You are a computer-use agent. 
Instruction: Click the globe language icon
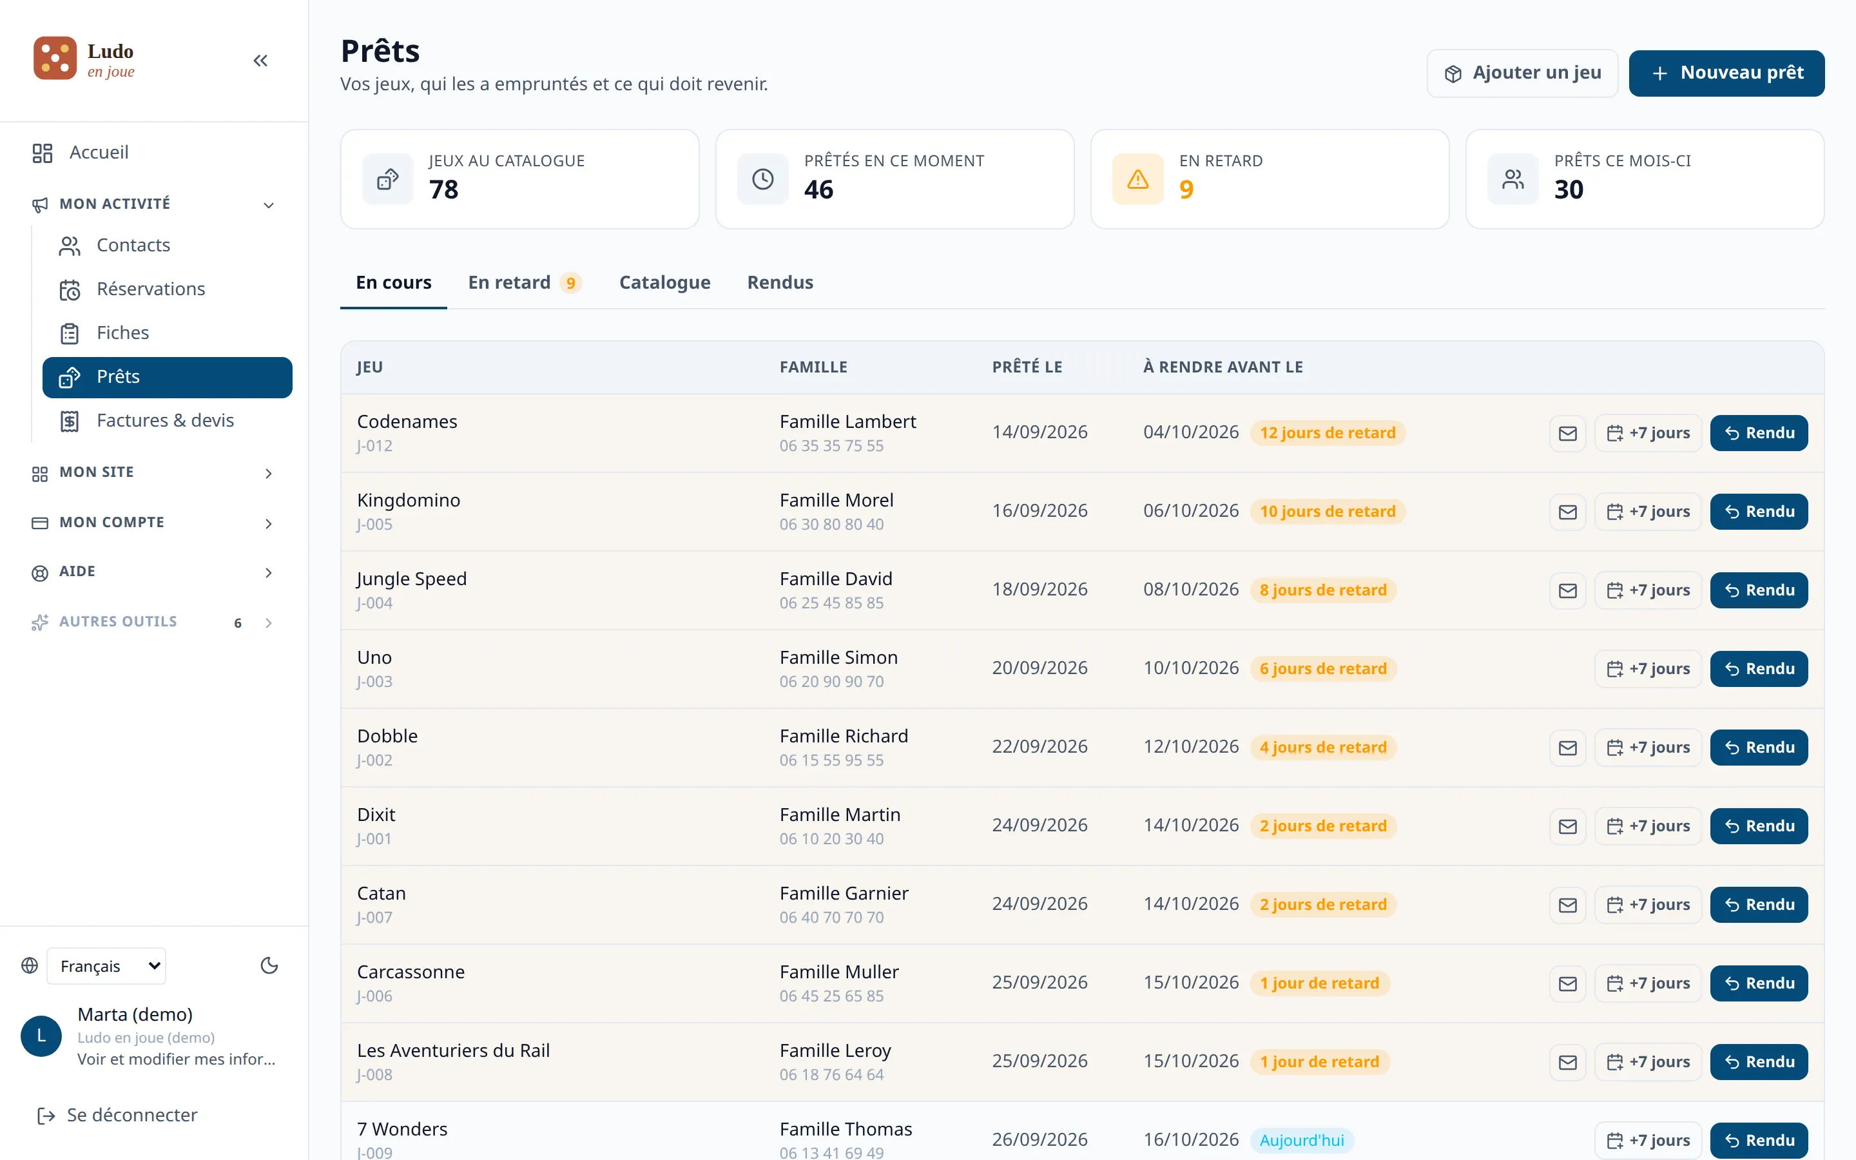(x=30, y=966)
